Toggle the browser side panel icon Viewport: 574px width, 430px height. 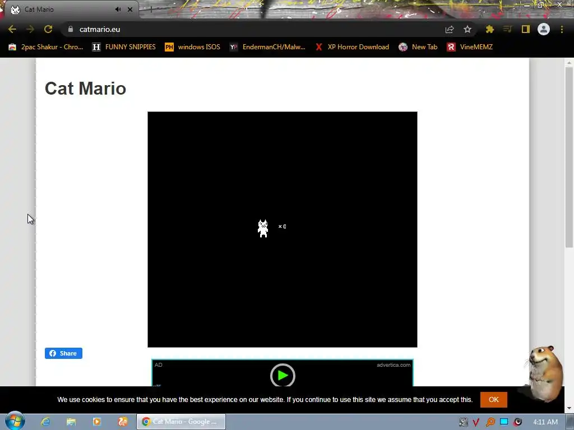point(526,29)
